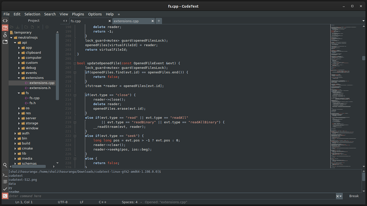Open the Code Tree sidebar panel

(5, 21)
